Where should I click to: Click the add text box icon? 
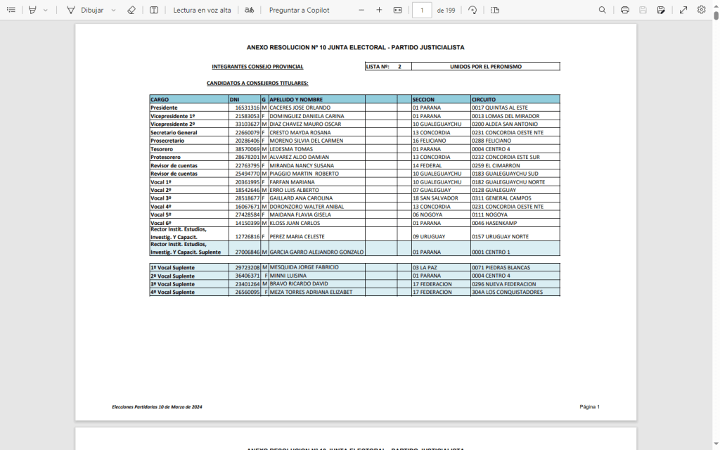pyautogui.click(x=154, y=10)
